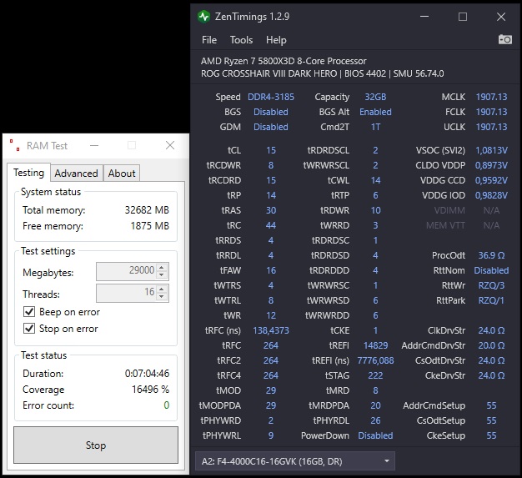Click the GDM Disabled value
This screenshot has width=522, height=478.
pyautogui.click(x=271, y=127)
